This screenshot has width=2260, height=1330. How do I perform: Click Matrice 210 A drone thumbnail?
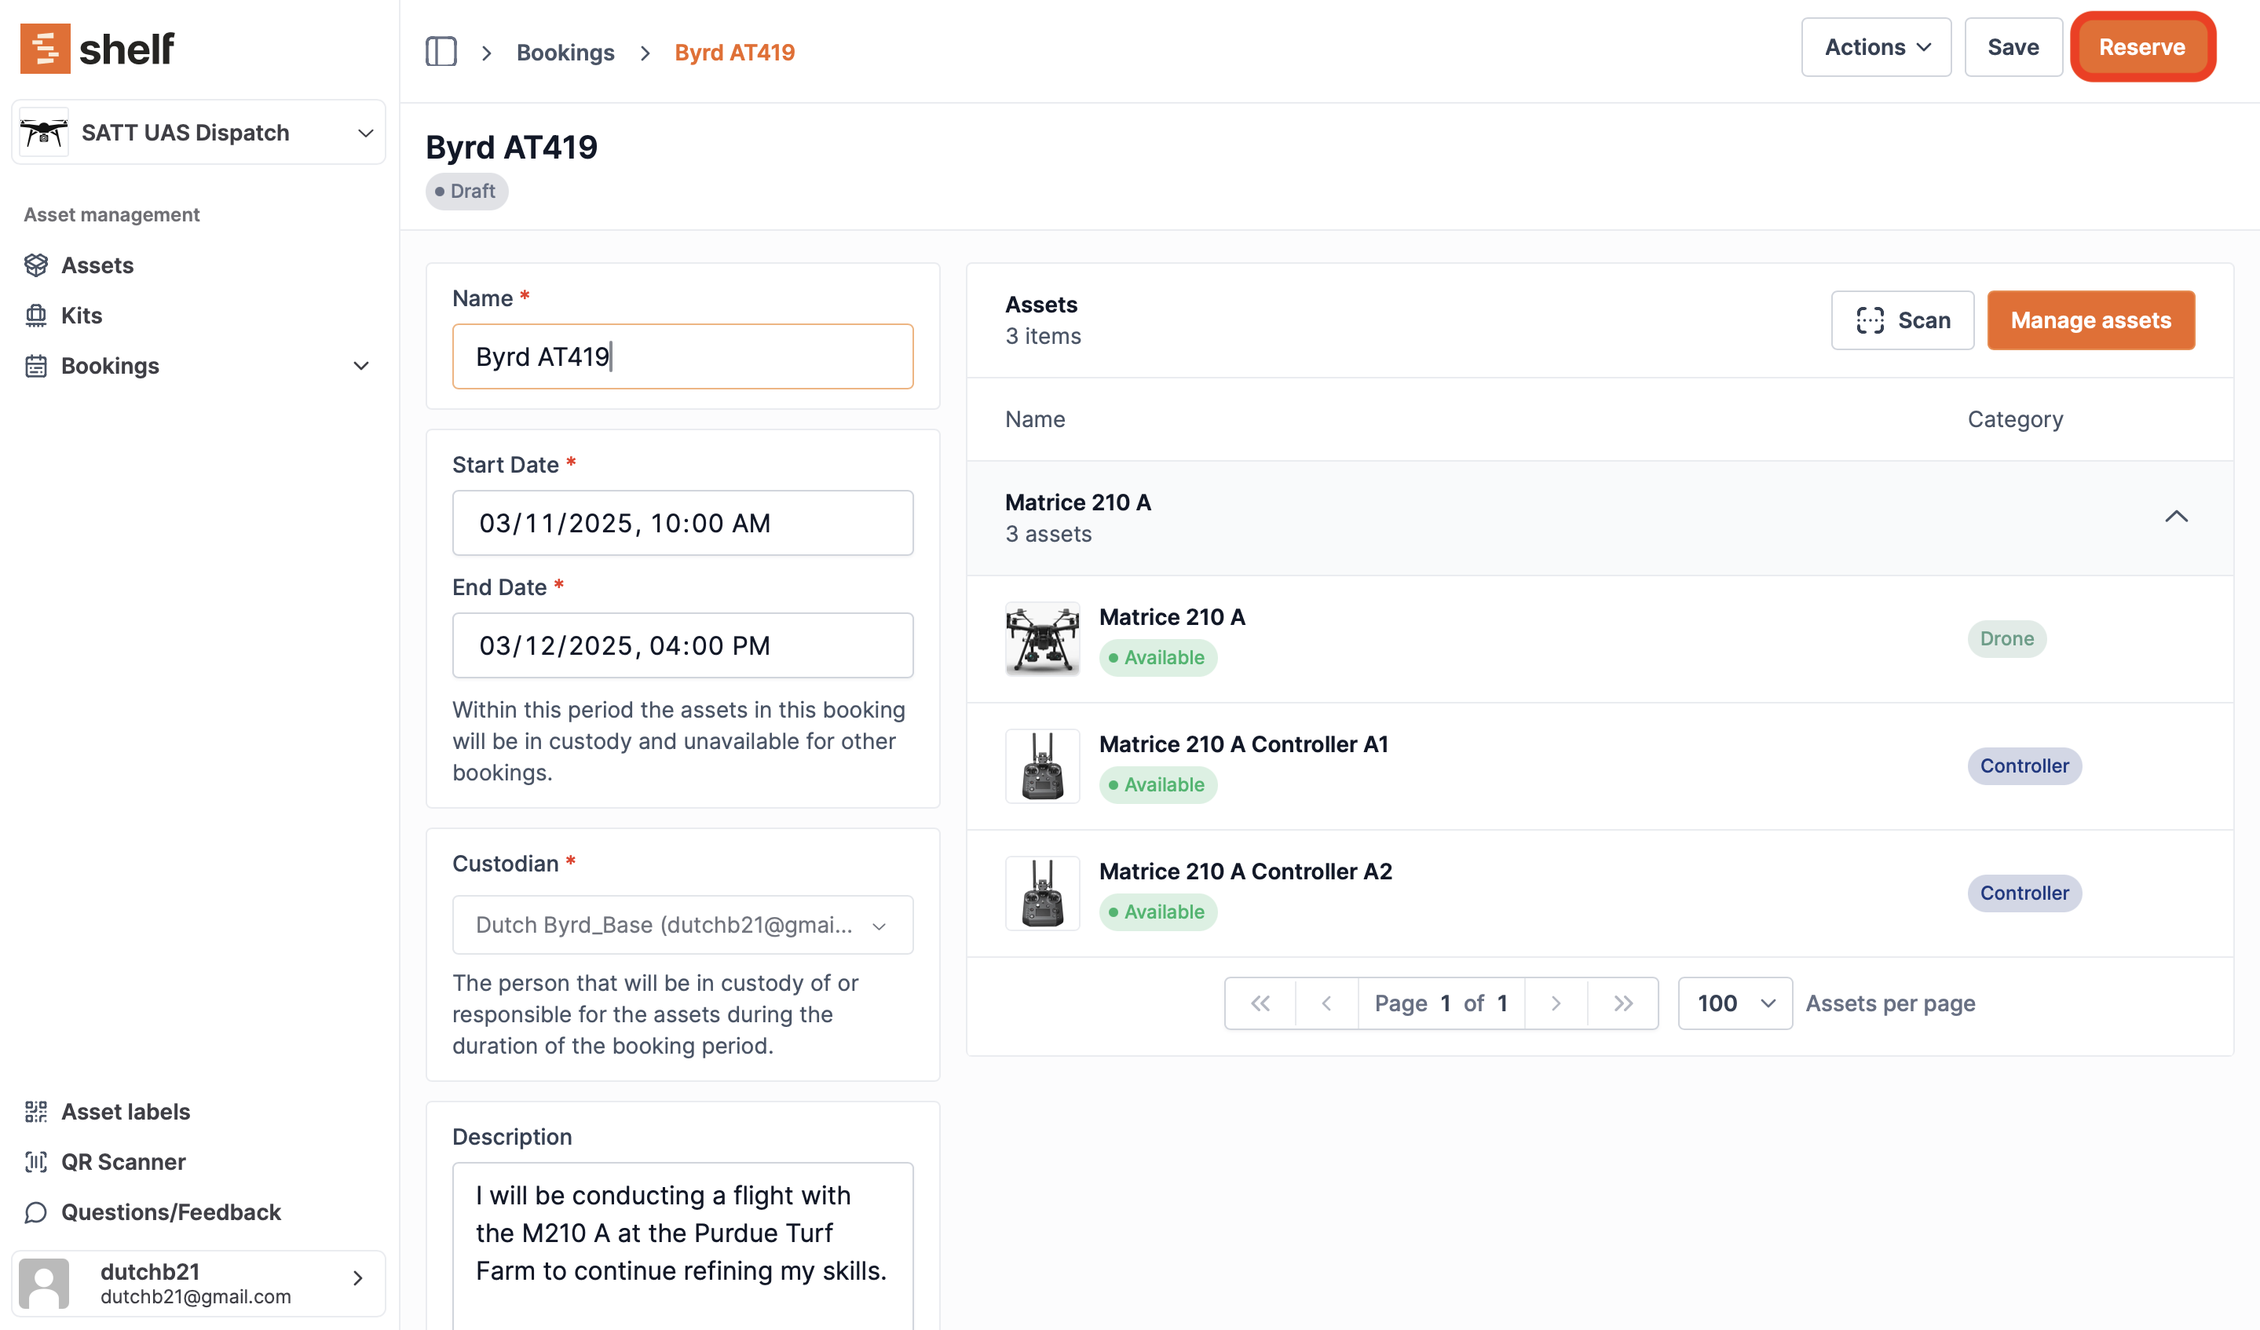tap(1041, 638)
